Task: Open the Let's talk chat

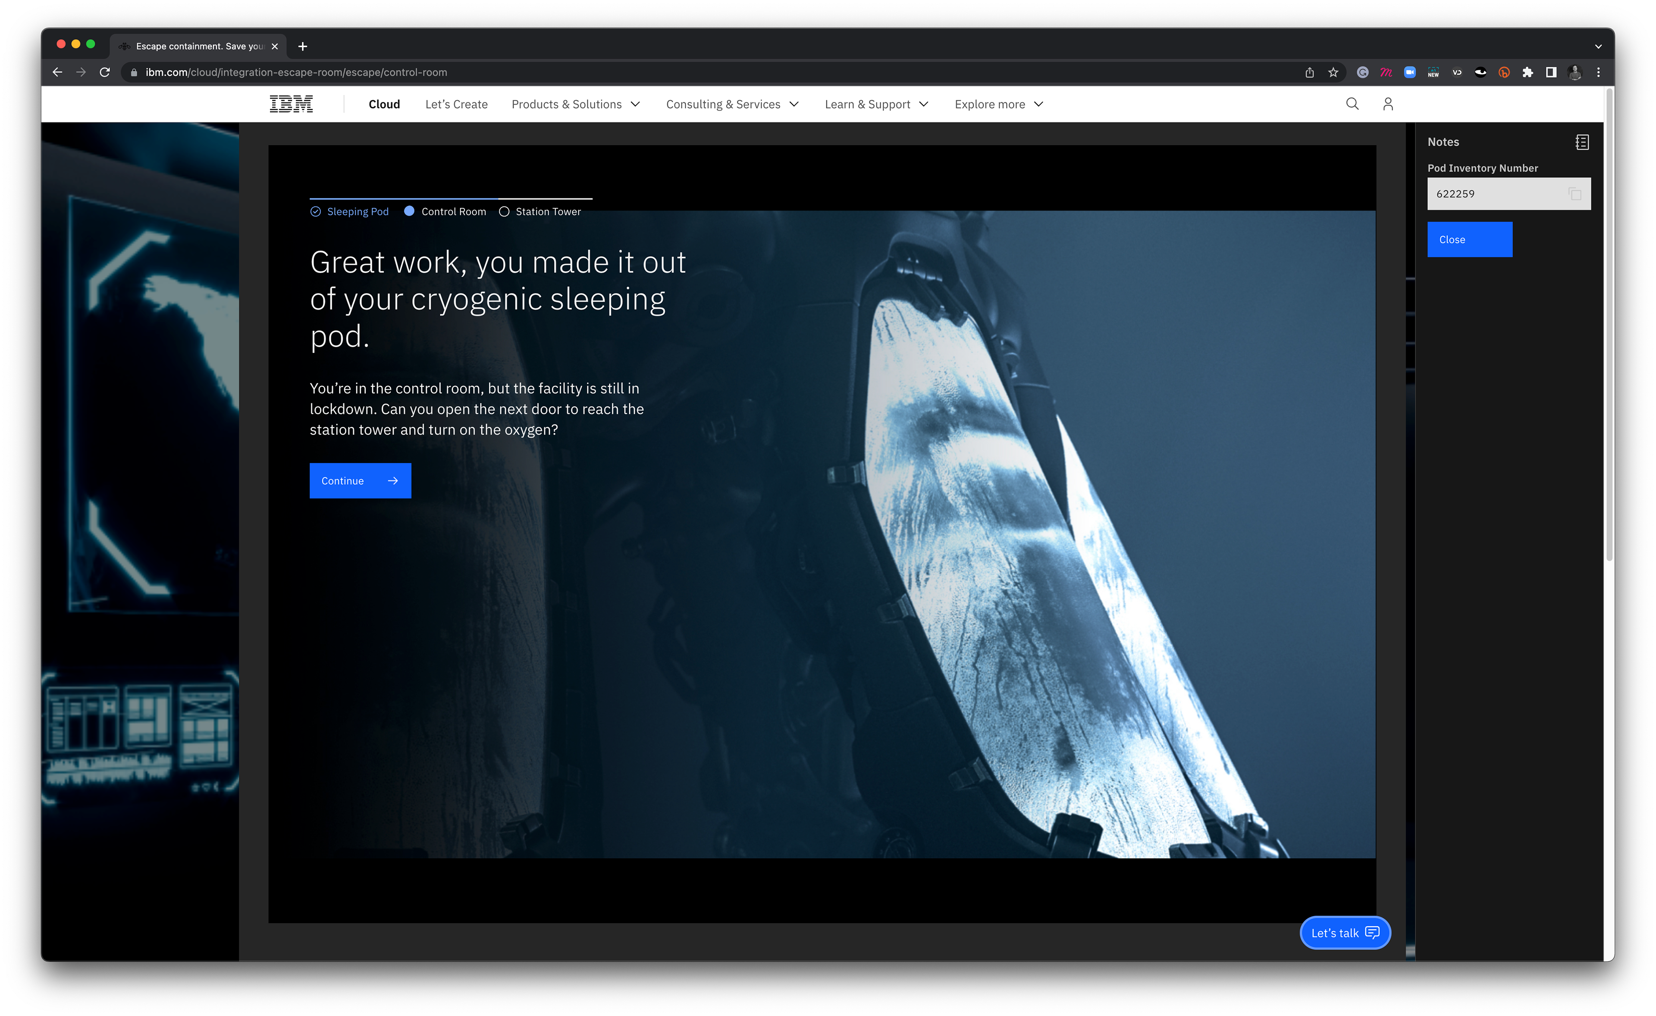Action: pos(1345,933)
